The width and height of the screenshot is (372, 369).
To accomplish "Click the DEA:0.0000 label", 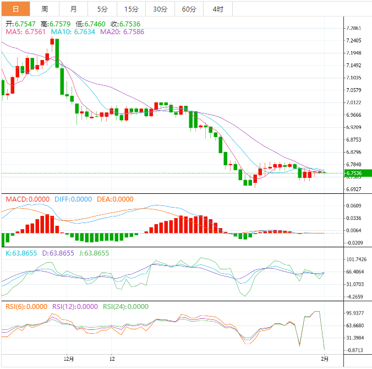I will point(115,199).
